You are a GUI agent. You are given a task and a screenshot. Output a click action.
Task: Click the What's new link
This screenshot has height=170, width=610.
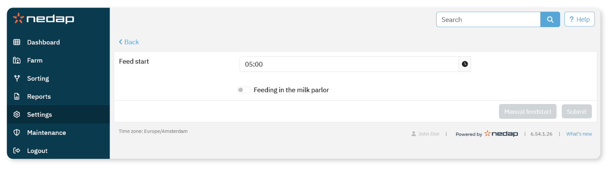tap(579, 134)
